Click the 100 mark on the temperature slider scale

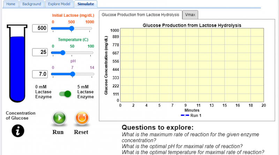[x=91, y=46]
